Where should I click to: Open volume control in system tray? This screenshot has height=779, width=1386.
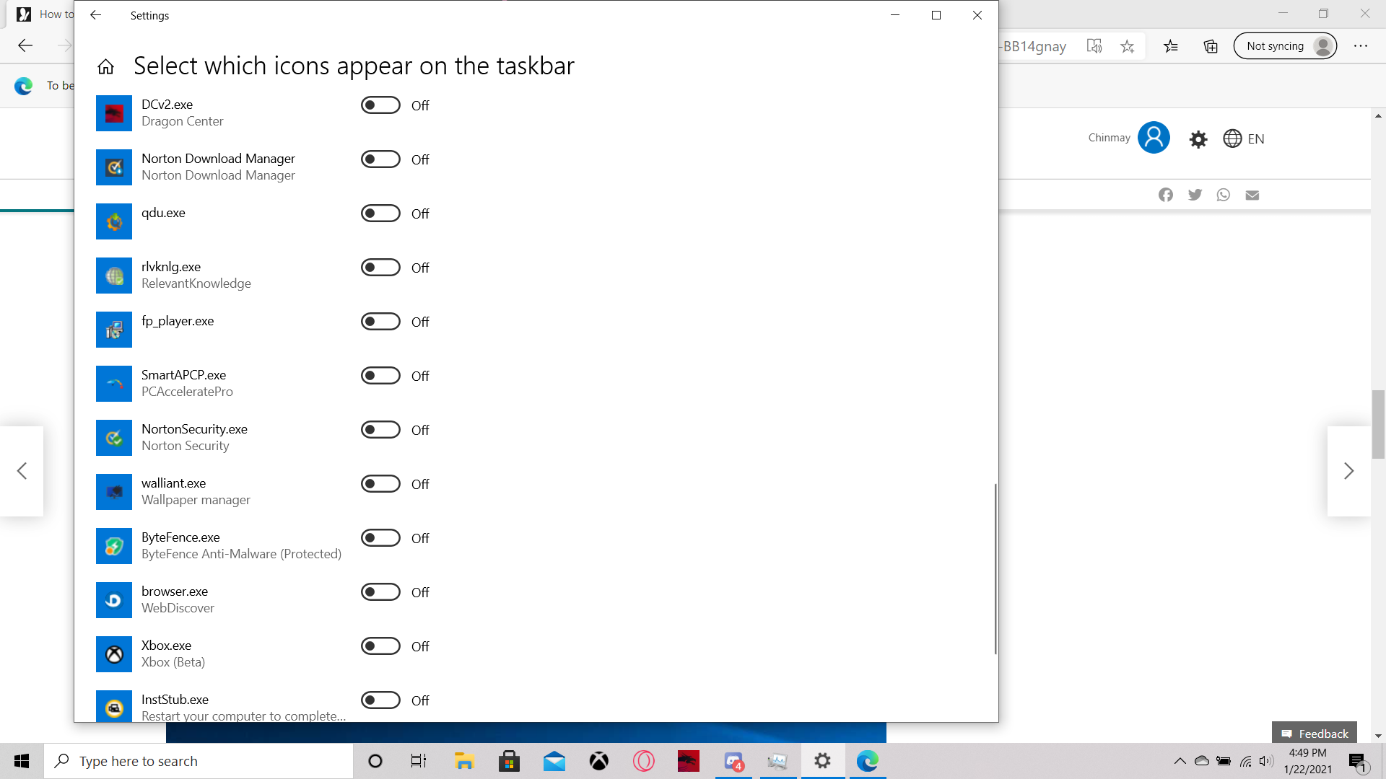click(1266, 761)
